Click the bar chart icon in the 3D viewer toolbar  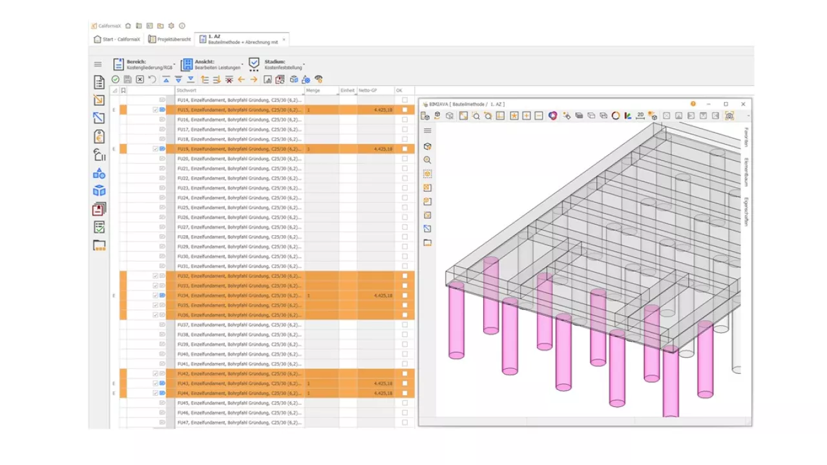tap(627, 116)
